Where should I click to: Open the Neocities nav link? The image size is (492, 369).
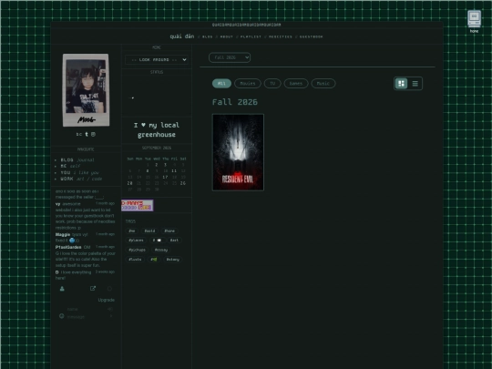pos(281,36)
